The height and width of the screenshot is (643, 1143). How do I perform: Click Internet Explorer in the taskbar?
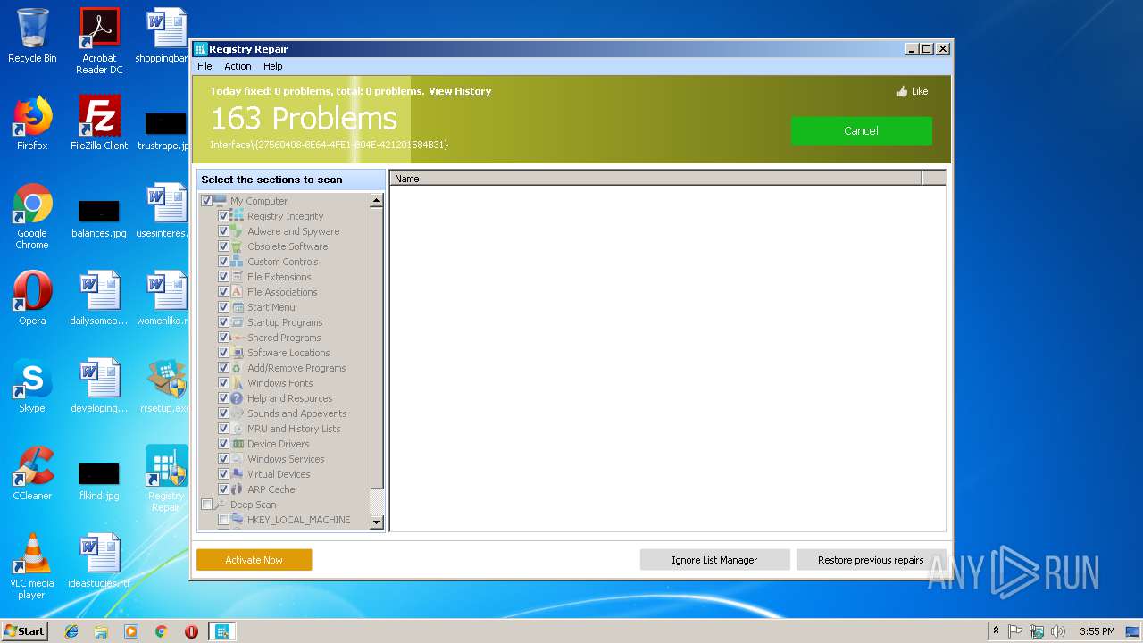71,631
